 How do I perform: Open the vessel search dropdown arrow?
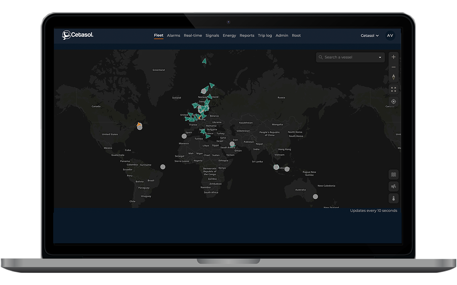[x=380, y=57]
